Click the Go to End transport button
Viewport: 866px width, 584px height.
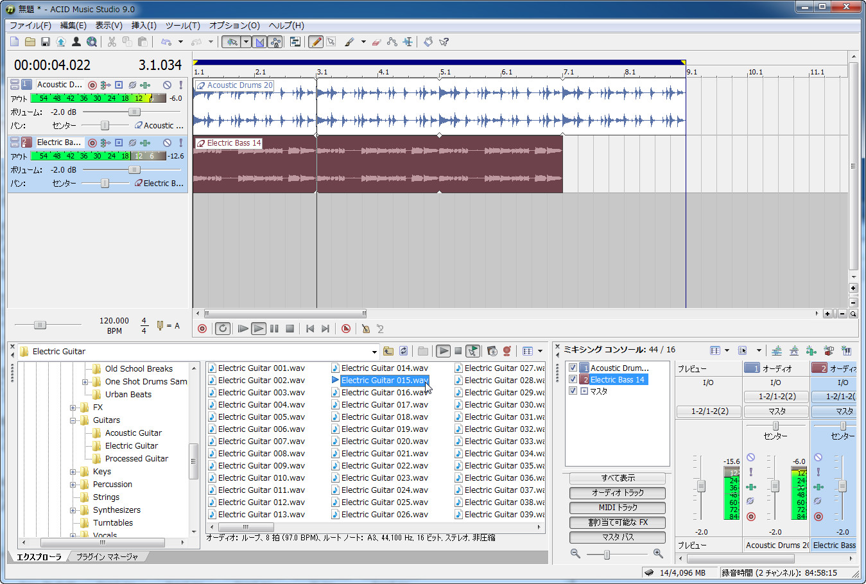(x=325, y=329)
